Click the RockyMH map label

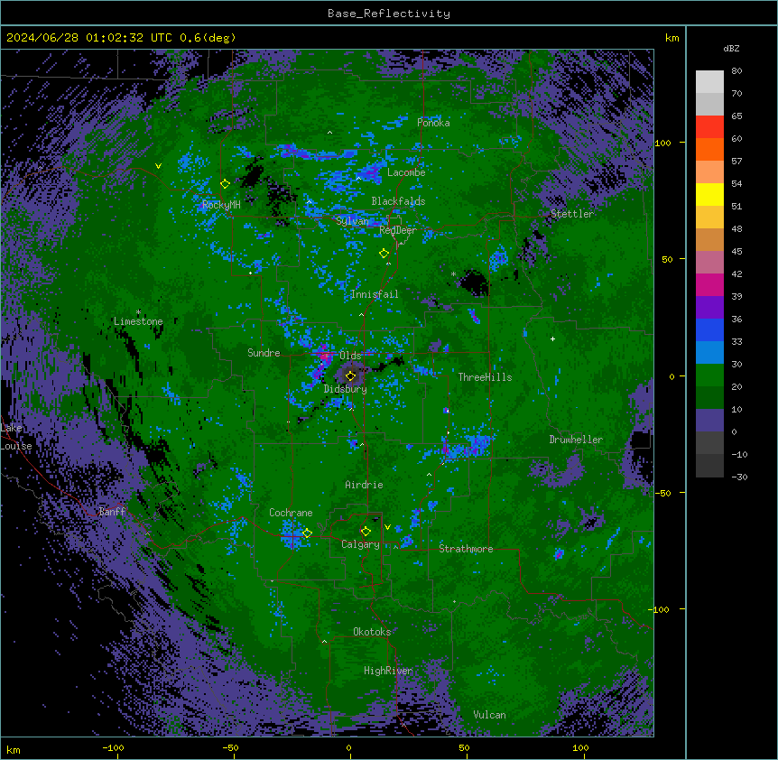pos(221,205)
